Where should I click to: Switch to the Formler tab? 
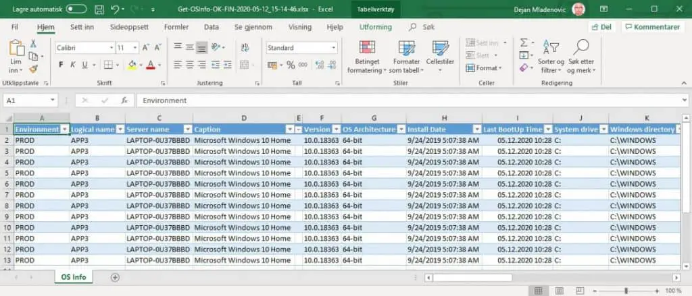click(x=176, y=28)
